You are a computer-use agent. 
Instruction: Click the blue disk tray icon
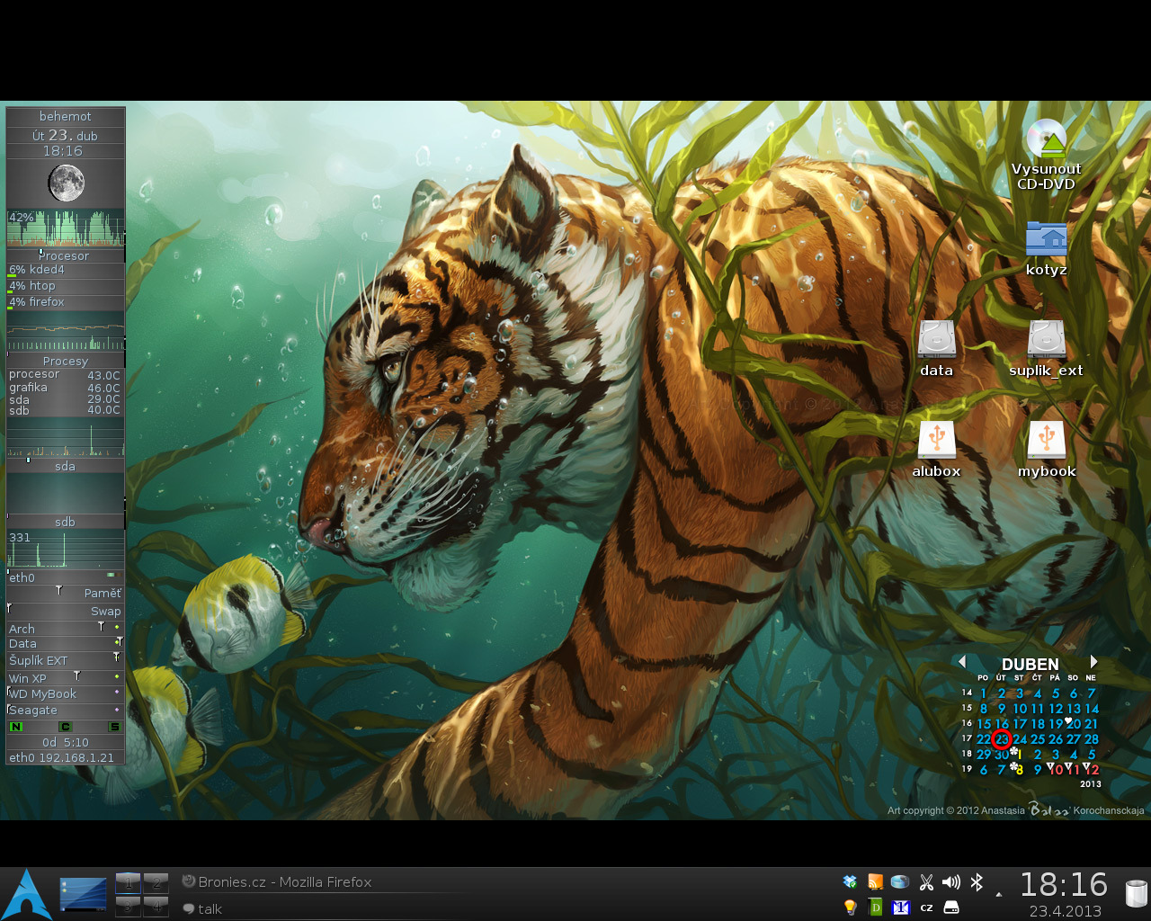[900, 882]
